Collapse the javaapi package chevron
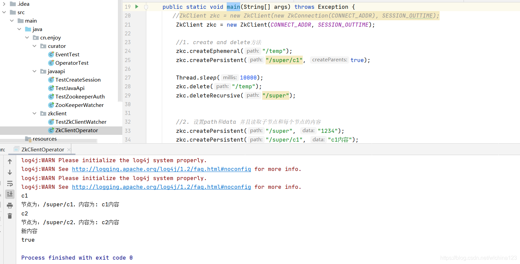This screenshot has height=264, width=520. 34,71
